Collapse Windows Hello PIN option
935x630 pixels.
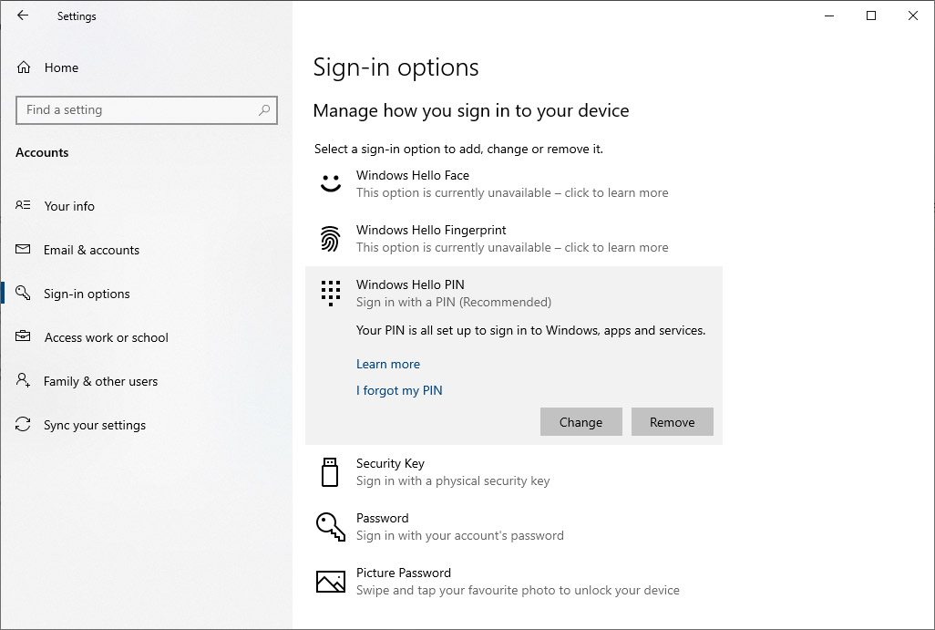click(513, 293)
